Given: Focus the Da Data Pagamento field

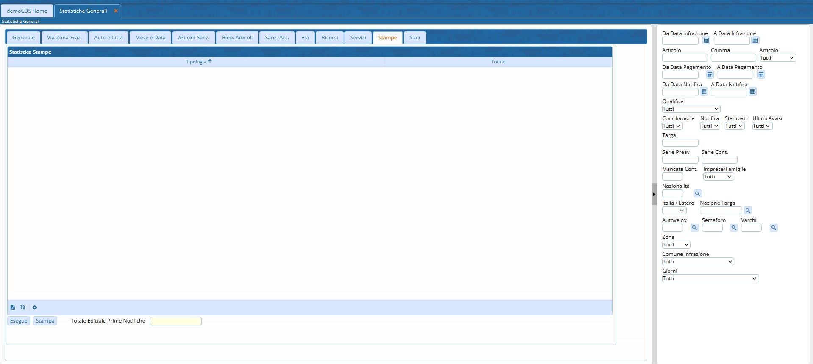Looking at the screenshot, I should 680,75.
